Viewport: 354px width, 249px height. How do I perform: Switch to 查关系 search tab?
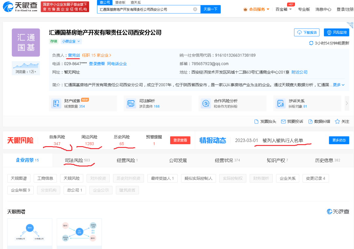point(135,3)
